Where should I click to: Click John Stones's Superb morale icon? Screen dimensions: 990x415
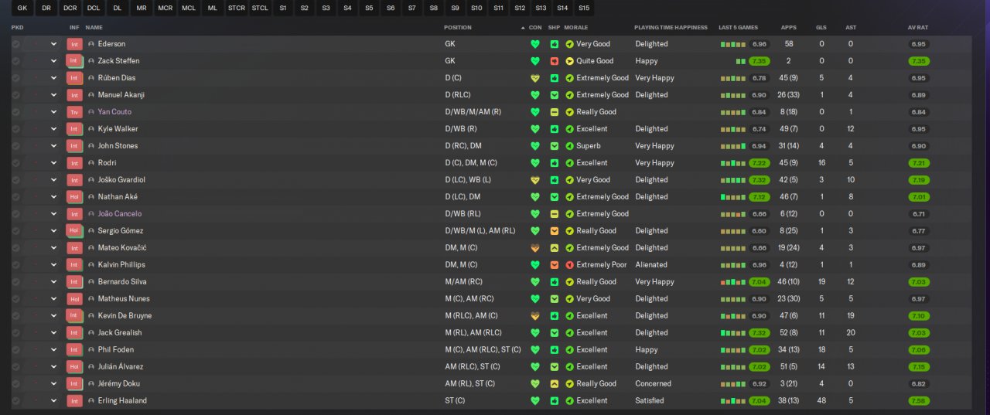(570, 146)
